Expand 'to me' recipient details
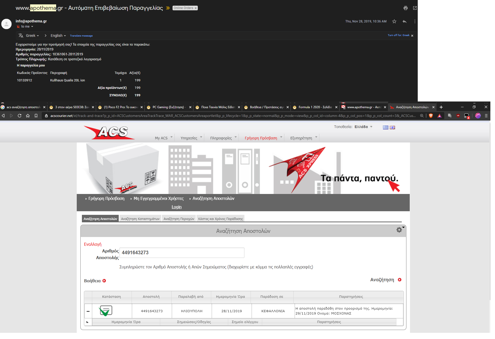Viewport: 495px width, 339px height. [32, 27]
